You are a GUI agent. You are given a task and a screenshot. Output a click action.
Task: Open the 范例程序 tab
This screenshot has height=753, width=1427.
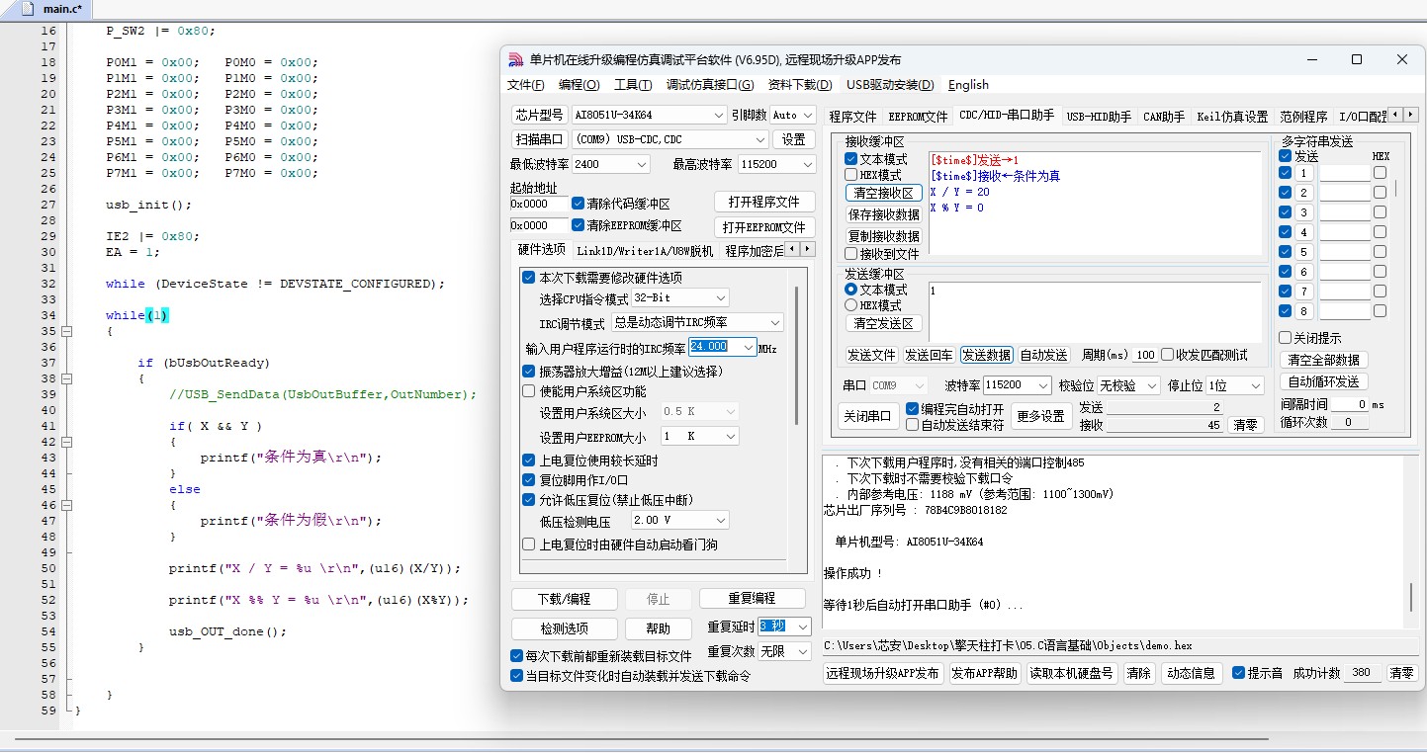1303,117
